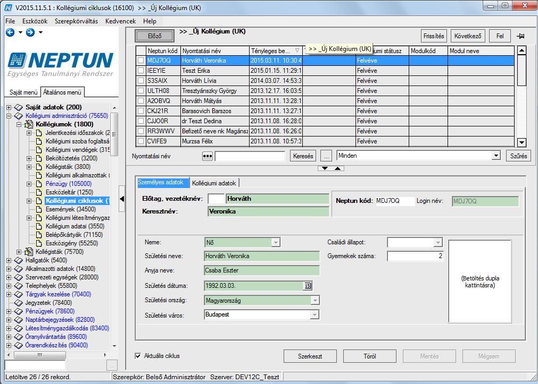Click the Neptun application title bar icon
Screen dimensions: 538x384
[8, 7]
